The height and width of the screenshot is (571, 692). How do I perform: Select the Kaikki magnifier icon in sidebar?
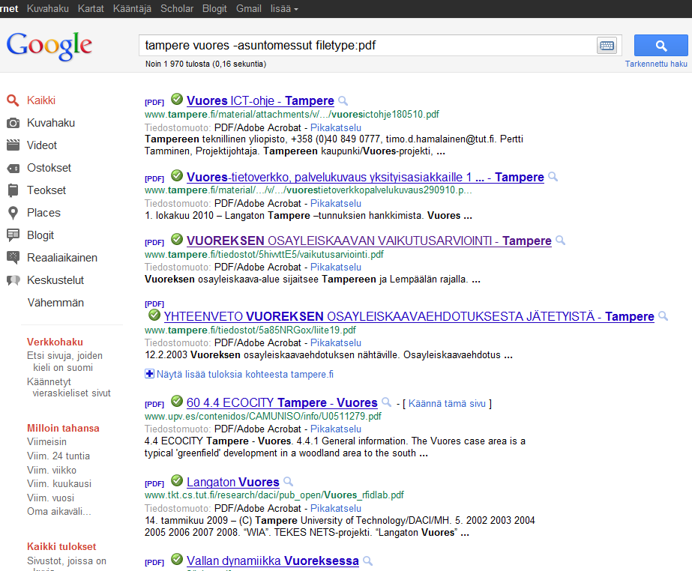point(13,100)
